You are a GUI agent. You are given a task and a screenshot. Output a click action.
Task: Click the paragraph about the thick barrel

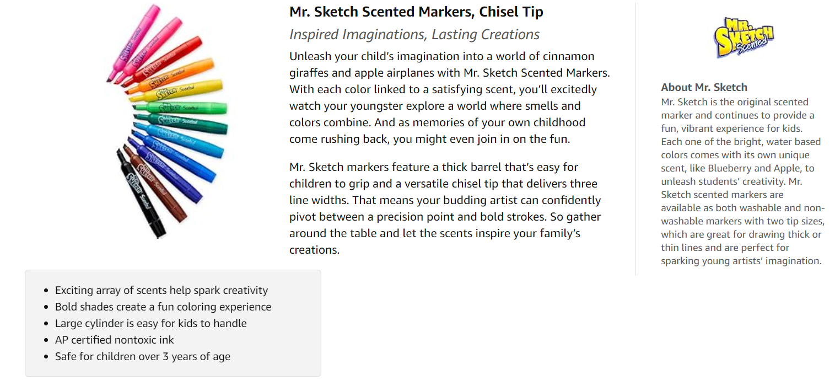coord(445,208)
